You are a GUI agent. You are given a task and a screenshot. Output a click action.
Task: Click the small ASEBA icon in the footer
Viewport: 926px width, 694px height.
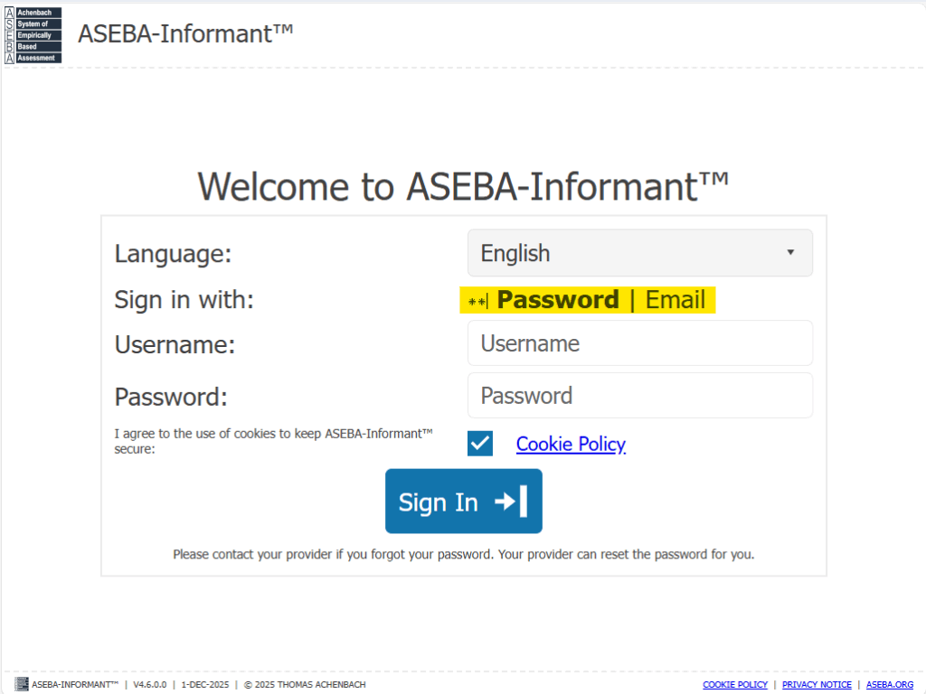[x=23, y=685]
